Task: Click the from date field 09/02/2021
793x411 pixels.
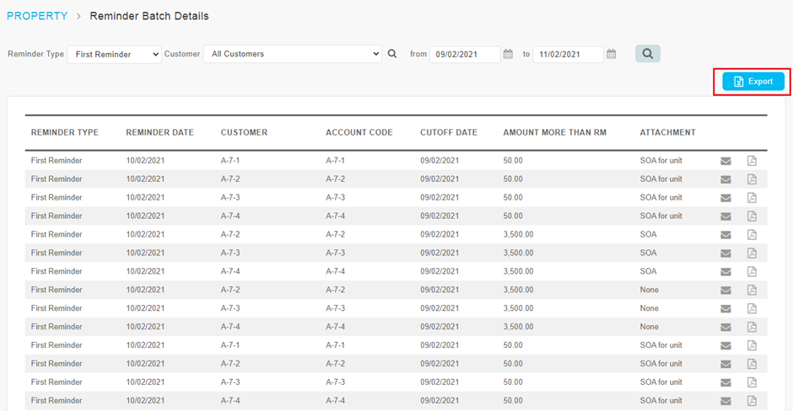Action: [464, 54]
